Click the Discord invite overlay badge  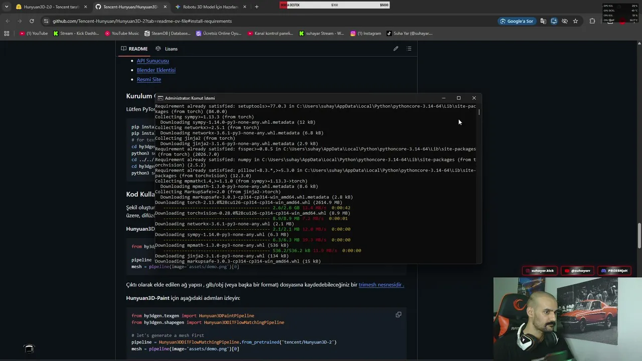[614, 271]
